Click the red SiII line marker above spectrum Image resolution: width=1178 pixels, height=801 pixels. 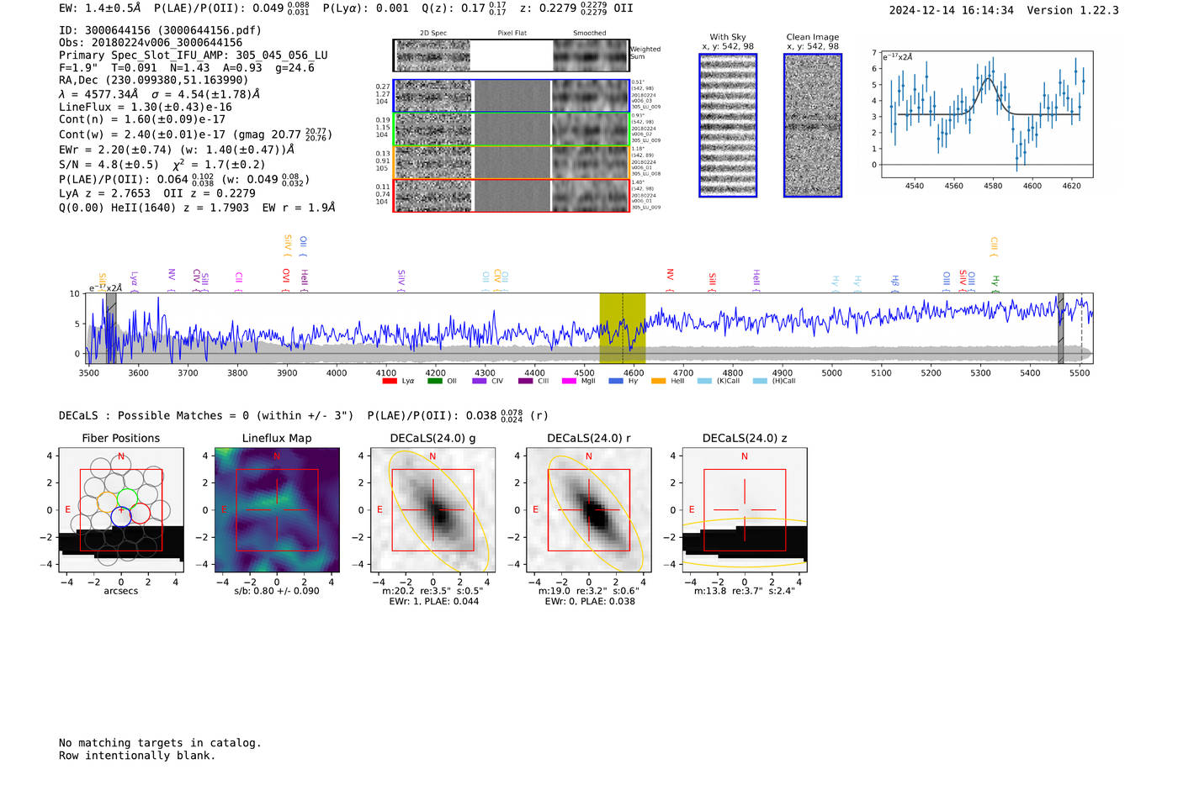tap(713, 282)
